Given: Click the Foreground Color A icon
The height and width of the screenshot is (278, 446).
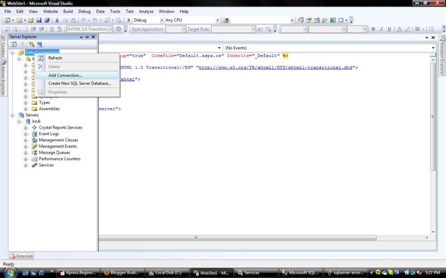Looking at the screenshot, I should point(399,29).
